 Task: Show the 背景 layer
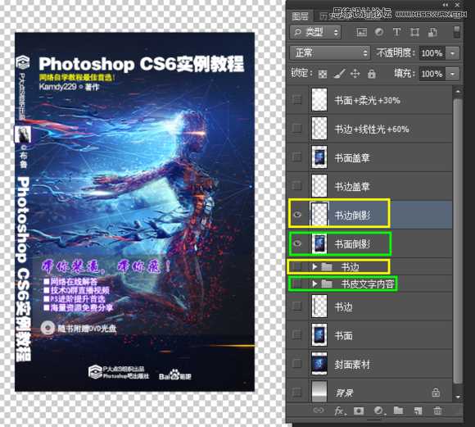(297, 392)
